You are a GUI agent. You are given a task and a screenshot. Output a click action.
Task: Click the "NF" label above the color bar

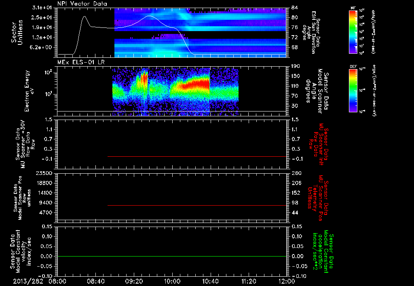click(x=353, y=8)
